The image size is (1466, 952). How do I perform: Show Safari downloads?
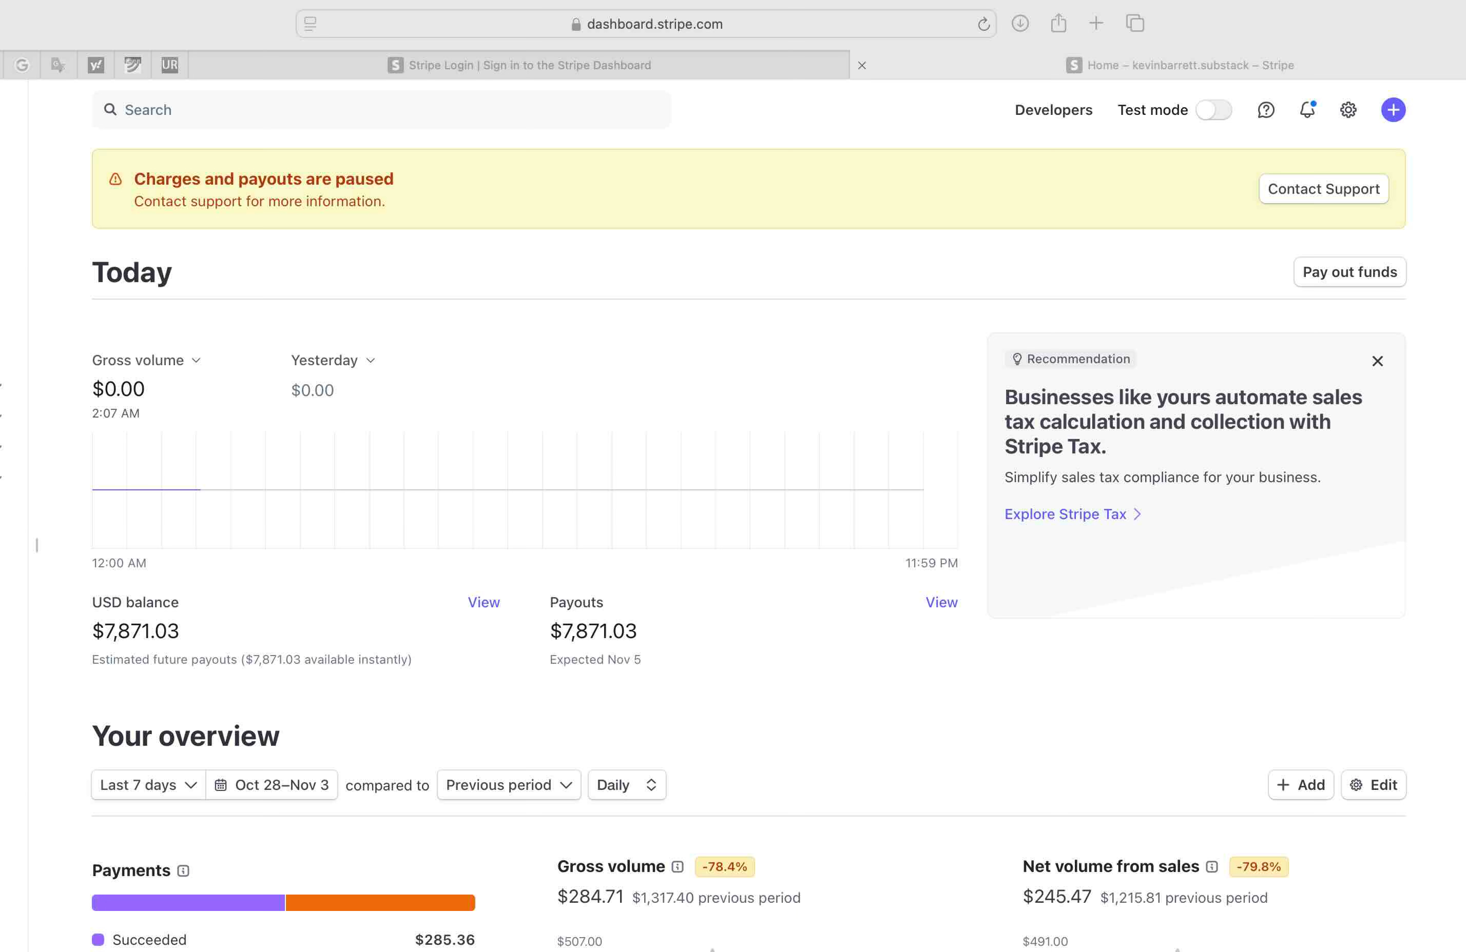click(x=1020, y=24)
